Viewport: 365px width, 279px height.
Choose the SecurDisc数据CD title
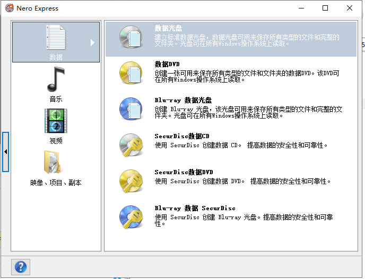(x=182, y=136)
